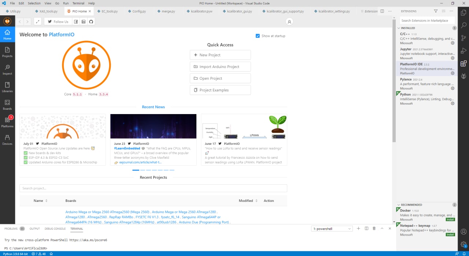Image resolution: width=469 pixels, height=256 pixels.
Task: Open the Boards section in PlatformIO sidebar
Action: (7, 105)
